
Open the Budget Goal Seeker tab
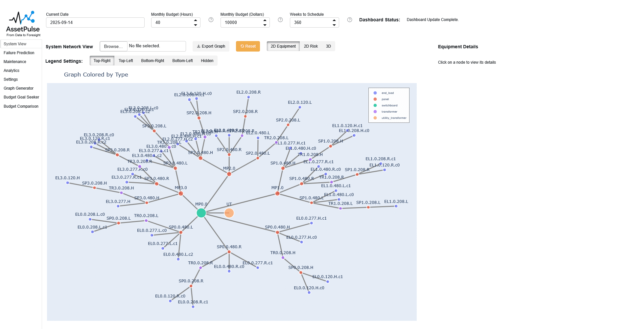(21, 97)
